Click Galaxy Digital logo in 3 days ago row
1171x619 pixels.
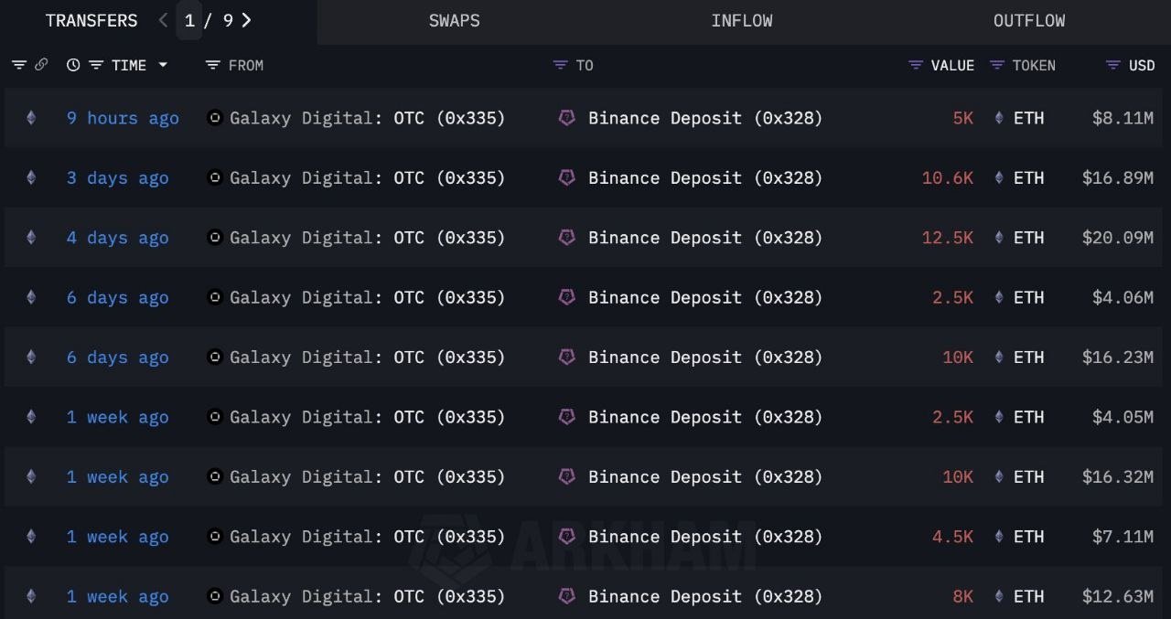[215, 177]
